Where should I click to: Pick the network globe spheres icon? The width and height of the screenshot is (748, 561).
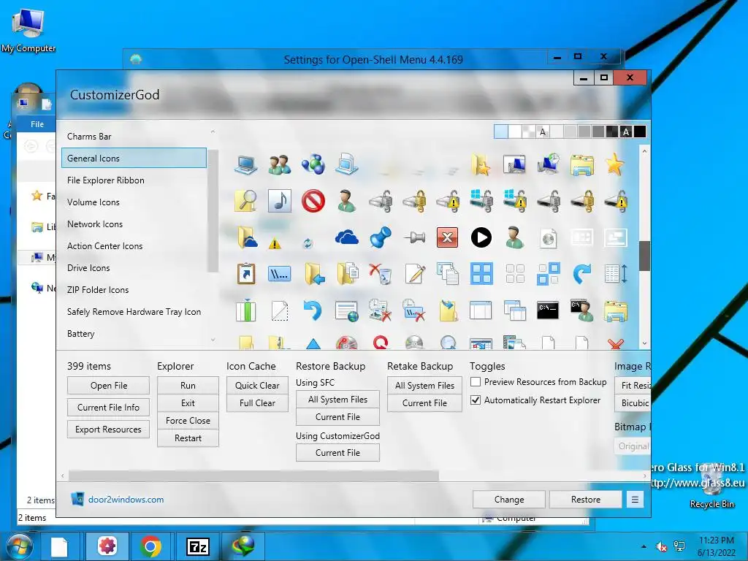pos(313,164)
